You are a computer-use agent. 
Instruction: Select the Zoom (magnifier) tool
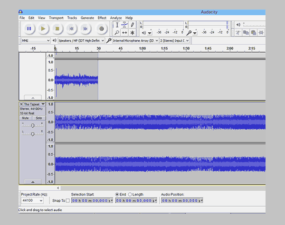tap(117, 33)
